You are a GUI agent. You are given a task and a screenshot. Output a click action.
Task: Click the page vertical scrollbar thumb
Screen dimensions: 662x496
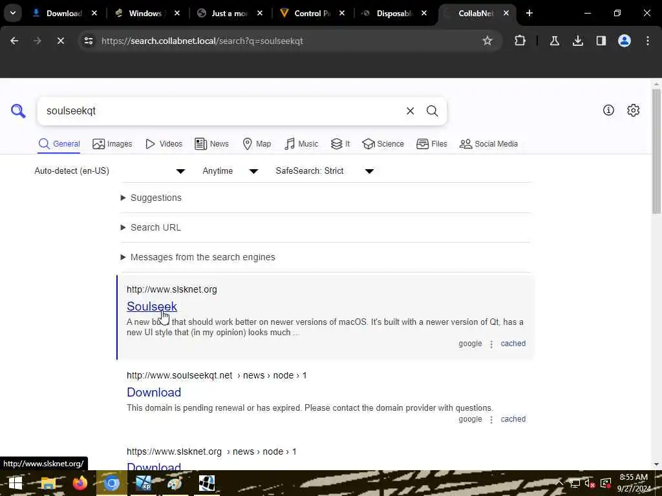pos(656,151)
